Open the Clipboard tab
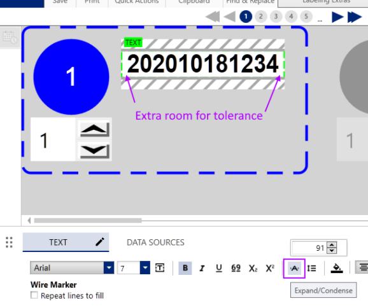The width and height of the screenshot is (368, 308). 194,2
